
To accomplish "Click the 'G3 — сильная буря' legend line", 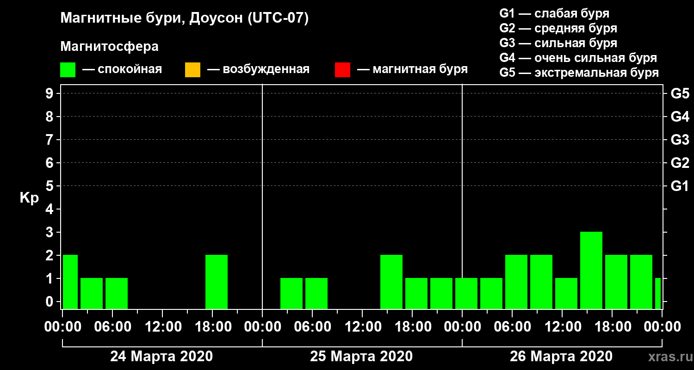I will coord(558,43).
